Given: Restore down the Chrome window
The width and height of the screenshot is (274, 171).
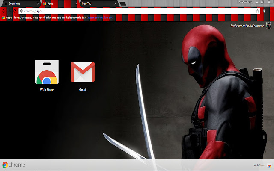Looking at the screenshot, I should [262, 2].
